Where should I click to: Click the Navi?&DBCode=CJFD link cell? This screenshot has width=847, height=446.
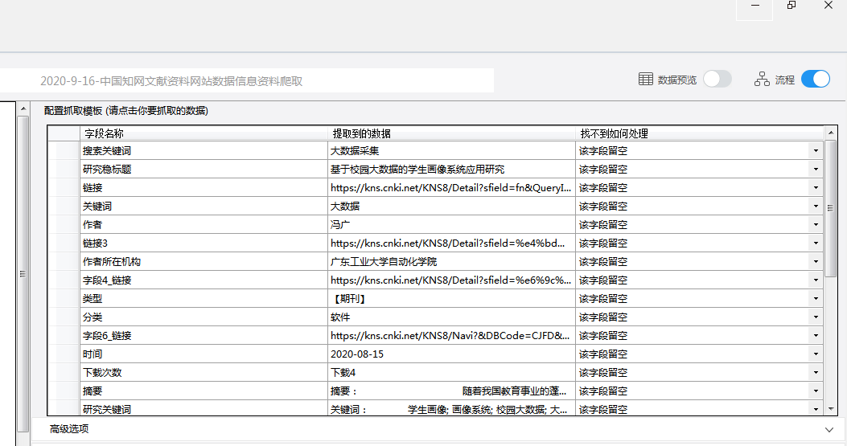click(x=451, y=335)
